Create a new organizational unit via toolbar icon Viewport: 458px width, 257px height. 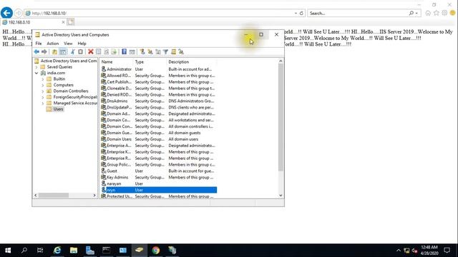point(158,52)
